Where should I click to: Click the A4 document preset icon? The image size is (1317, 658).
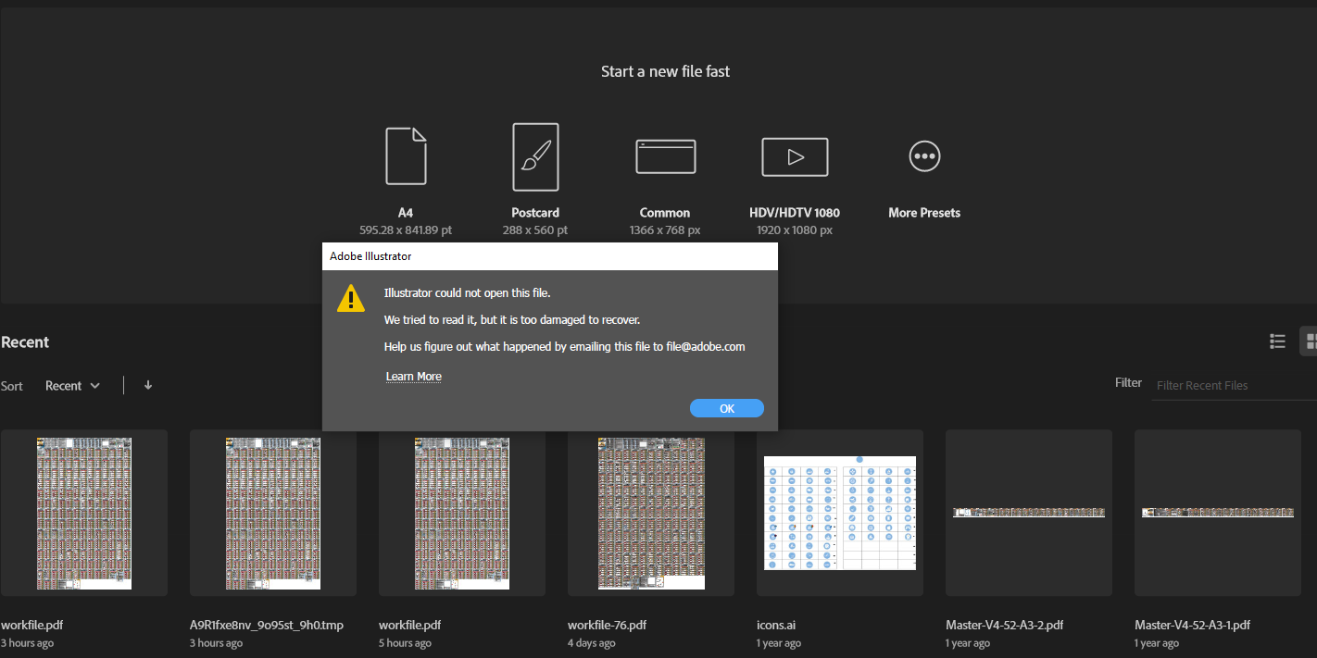tap(406, 156)
